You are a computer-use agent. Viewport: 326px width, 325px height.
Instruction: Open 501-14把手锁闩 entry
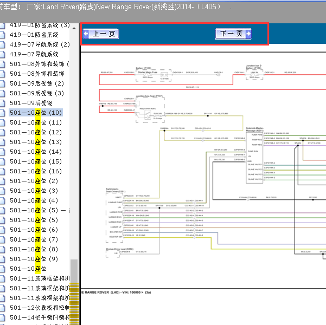[x=39, y=318]
